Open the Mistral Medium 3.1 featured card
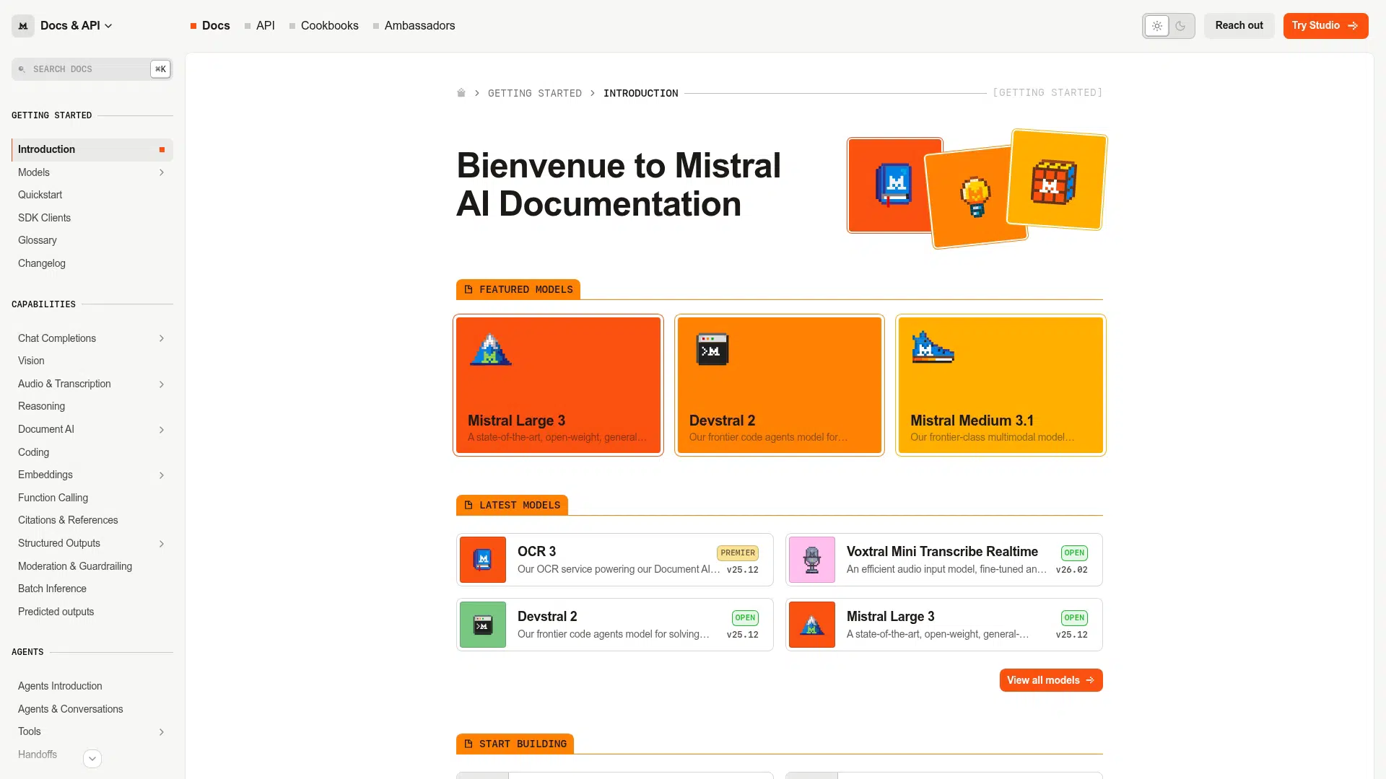This screenshot has height=779, width=1386. 1001,385
